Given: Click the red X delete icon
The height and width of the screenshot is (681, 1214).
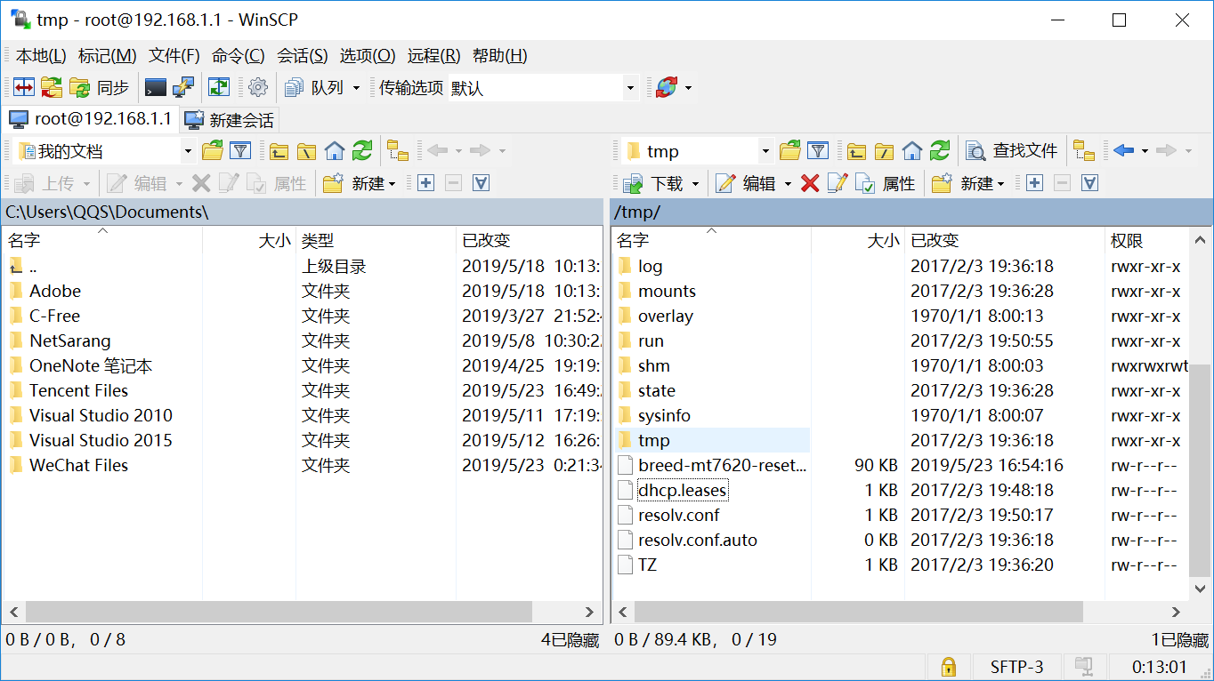Looking at the screenshot, I should pos(810,183).
